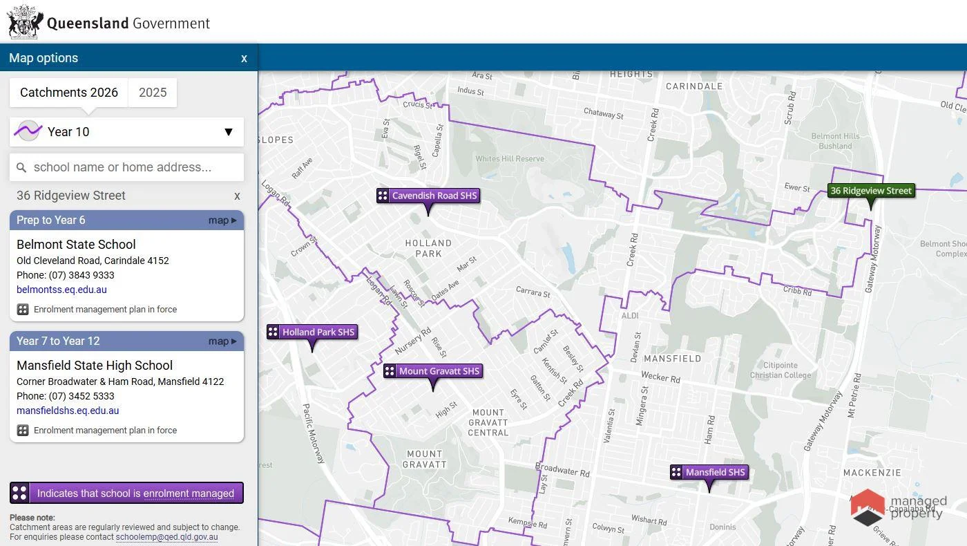Viewport: 967px width, 546px height.
Task: Click the enrolment managed legend banner
Action: (x=126, y=493)
